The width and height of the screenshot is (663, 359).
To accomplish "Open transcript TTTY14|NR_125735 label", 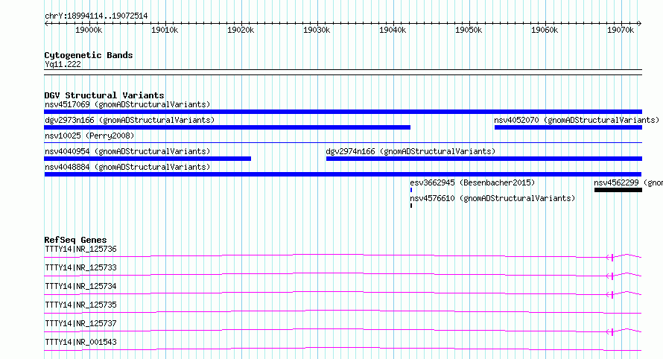I will point(80,305).
